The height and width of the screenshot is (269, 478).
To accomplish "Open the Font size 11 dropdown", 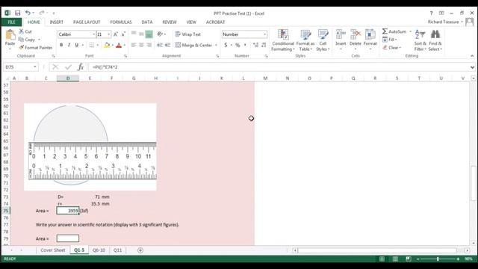I will (x=108, y=34).
